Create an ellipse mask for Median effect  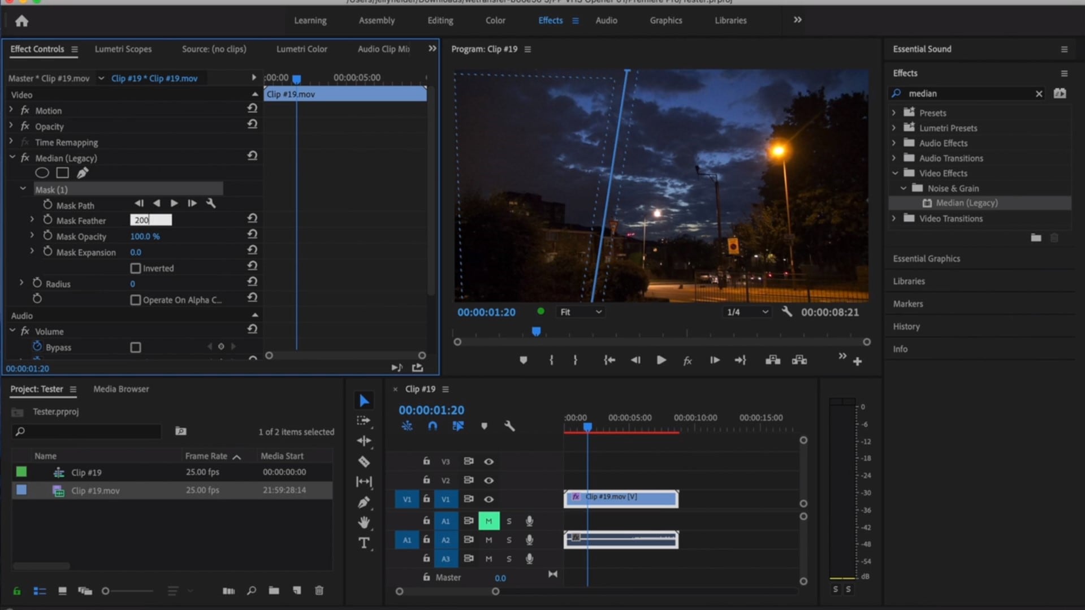click(42, 173)
